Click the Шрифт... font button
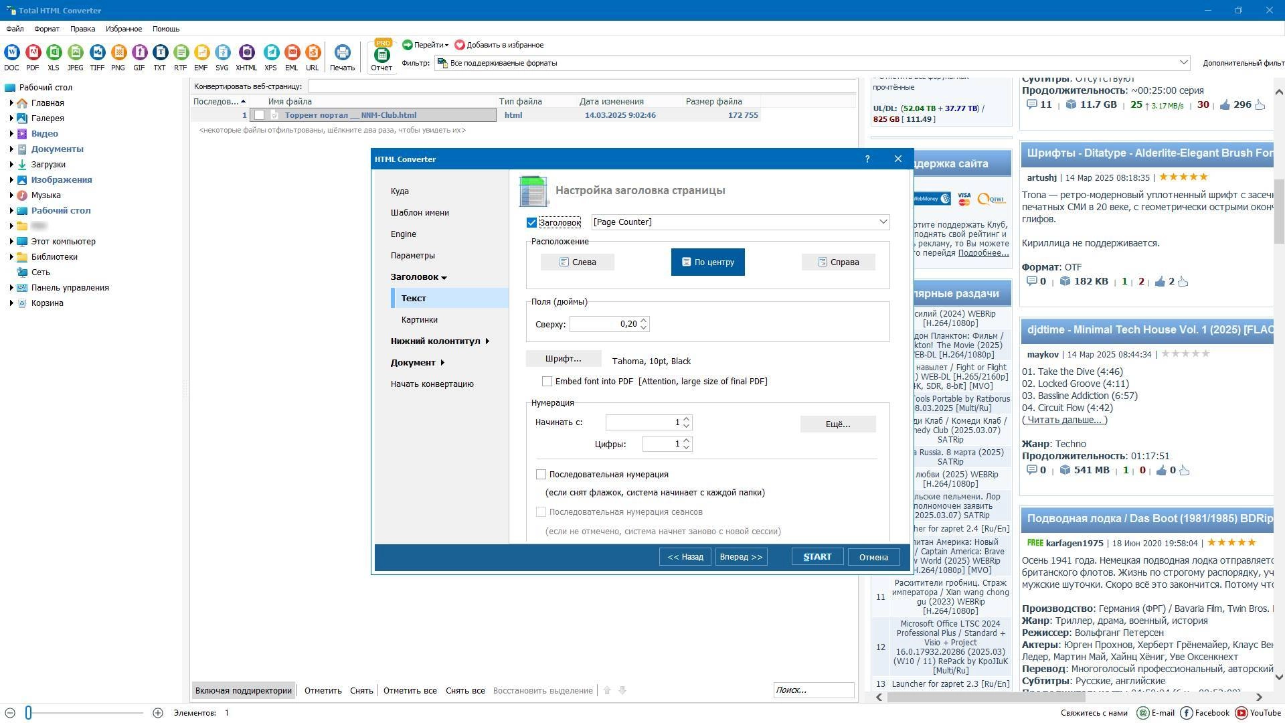Viewport: 1285px width, 723px height. 564,359
